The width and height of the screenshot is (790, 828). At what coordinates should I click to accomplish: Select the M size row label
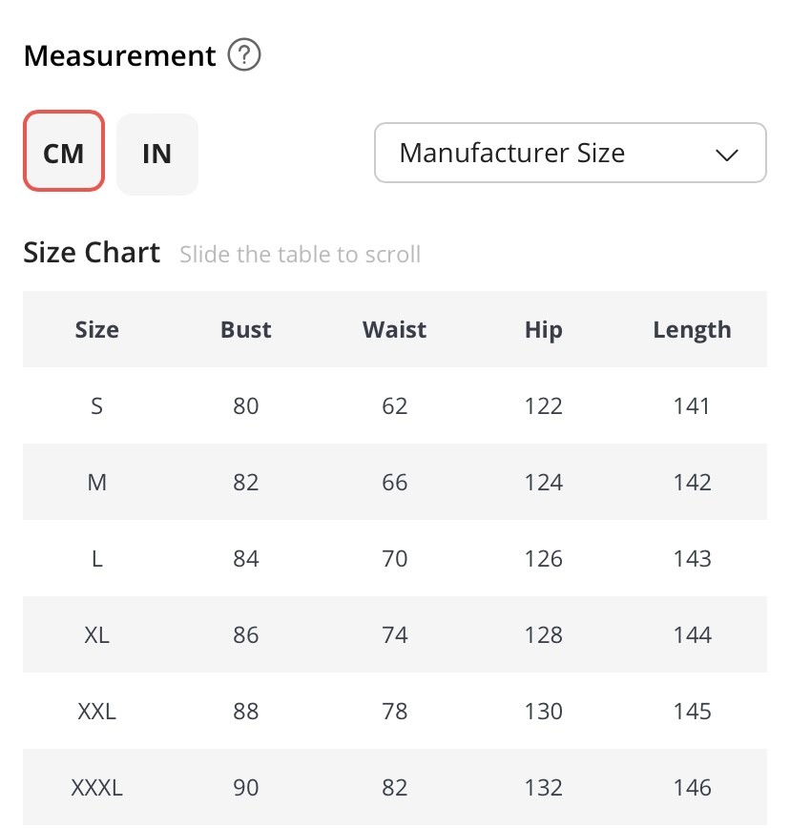pos(96,483)
